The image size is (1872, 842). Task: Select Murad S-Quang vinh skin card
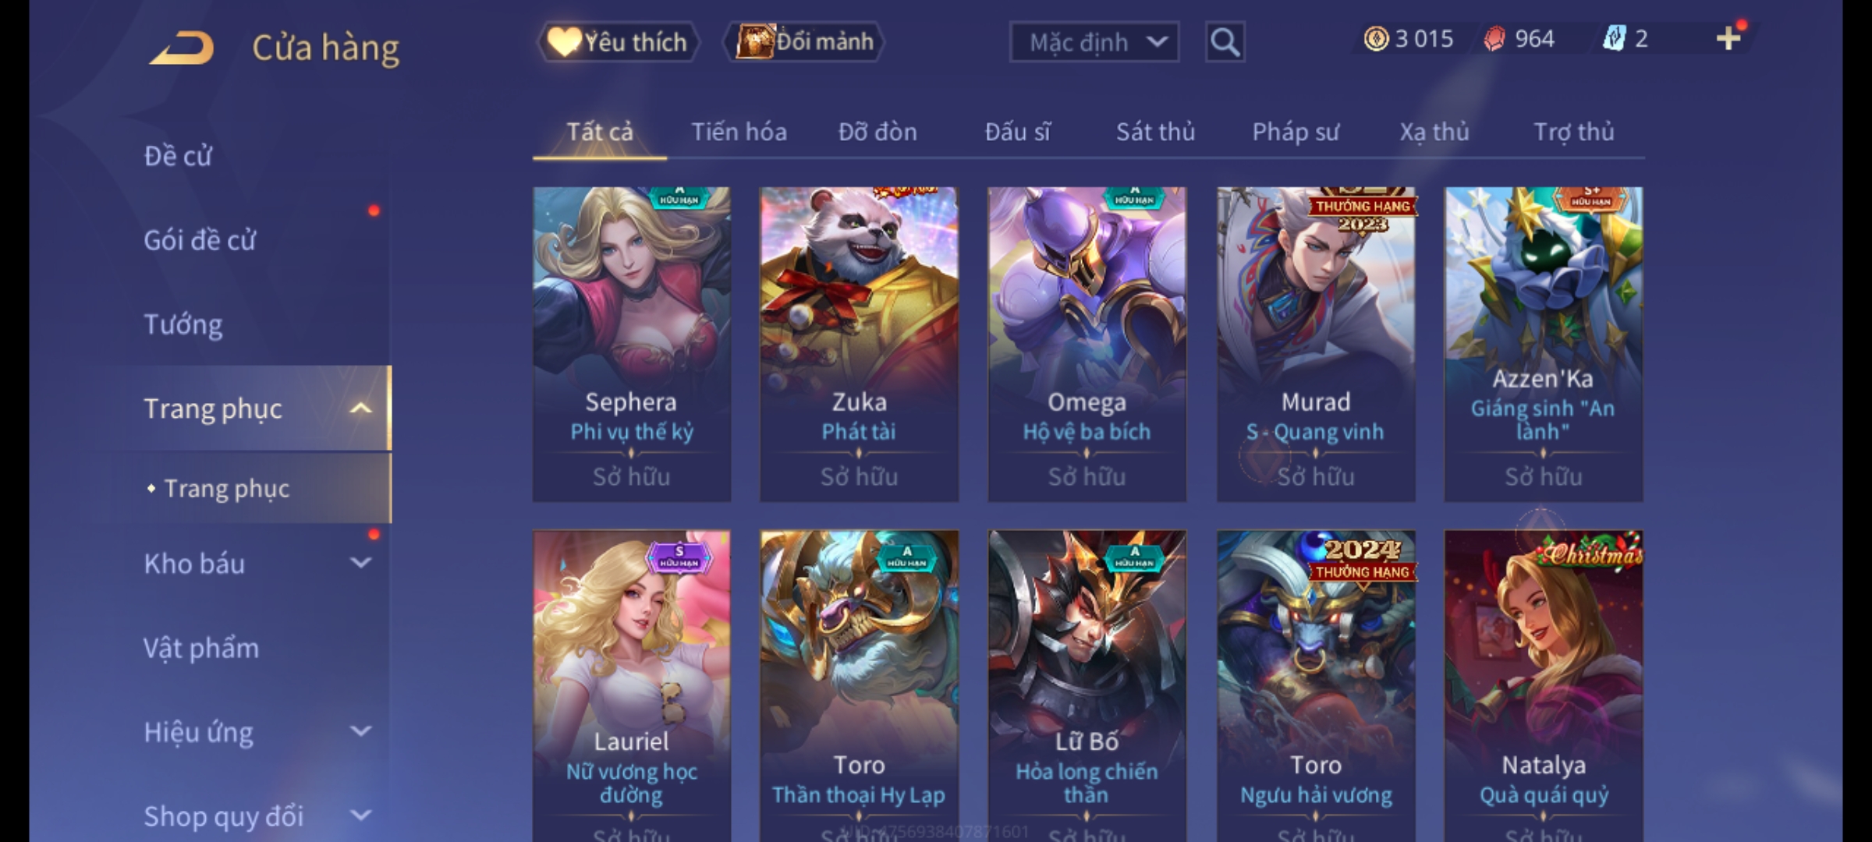[x=1316, y=344]
